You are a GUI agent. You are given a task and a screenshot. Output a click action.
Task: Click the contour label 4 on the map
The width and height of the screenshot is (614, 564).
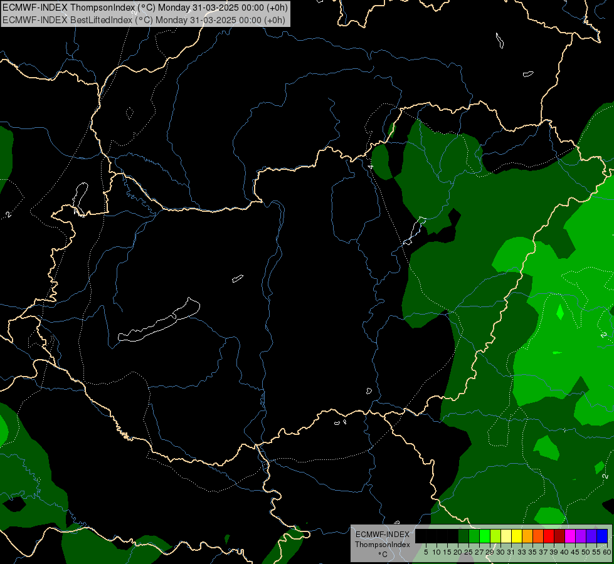click(371, 167)
